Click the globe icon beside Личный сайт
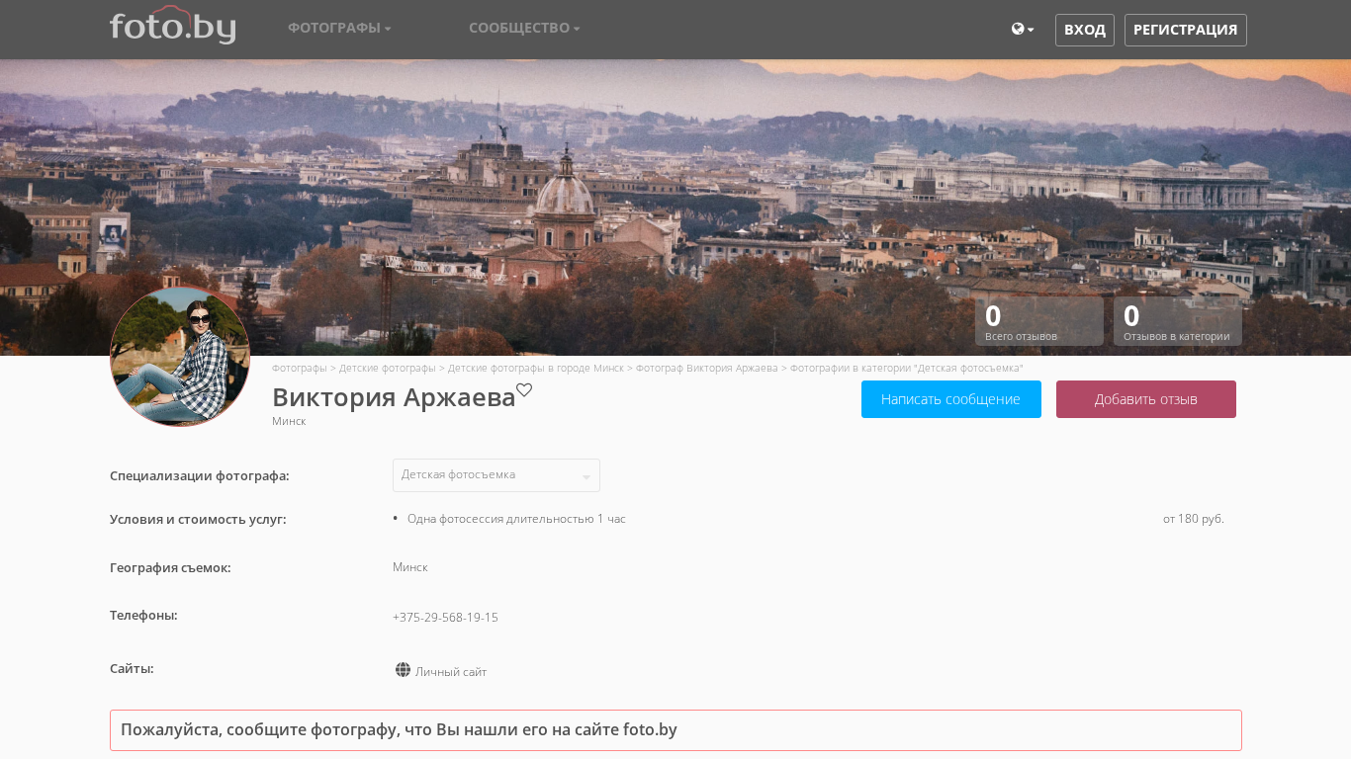 [x=403, y=670]
